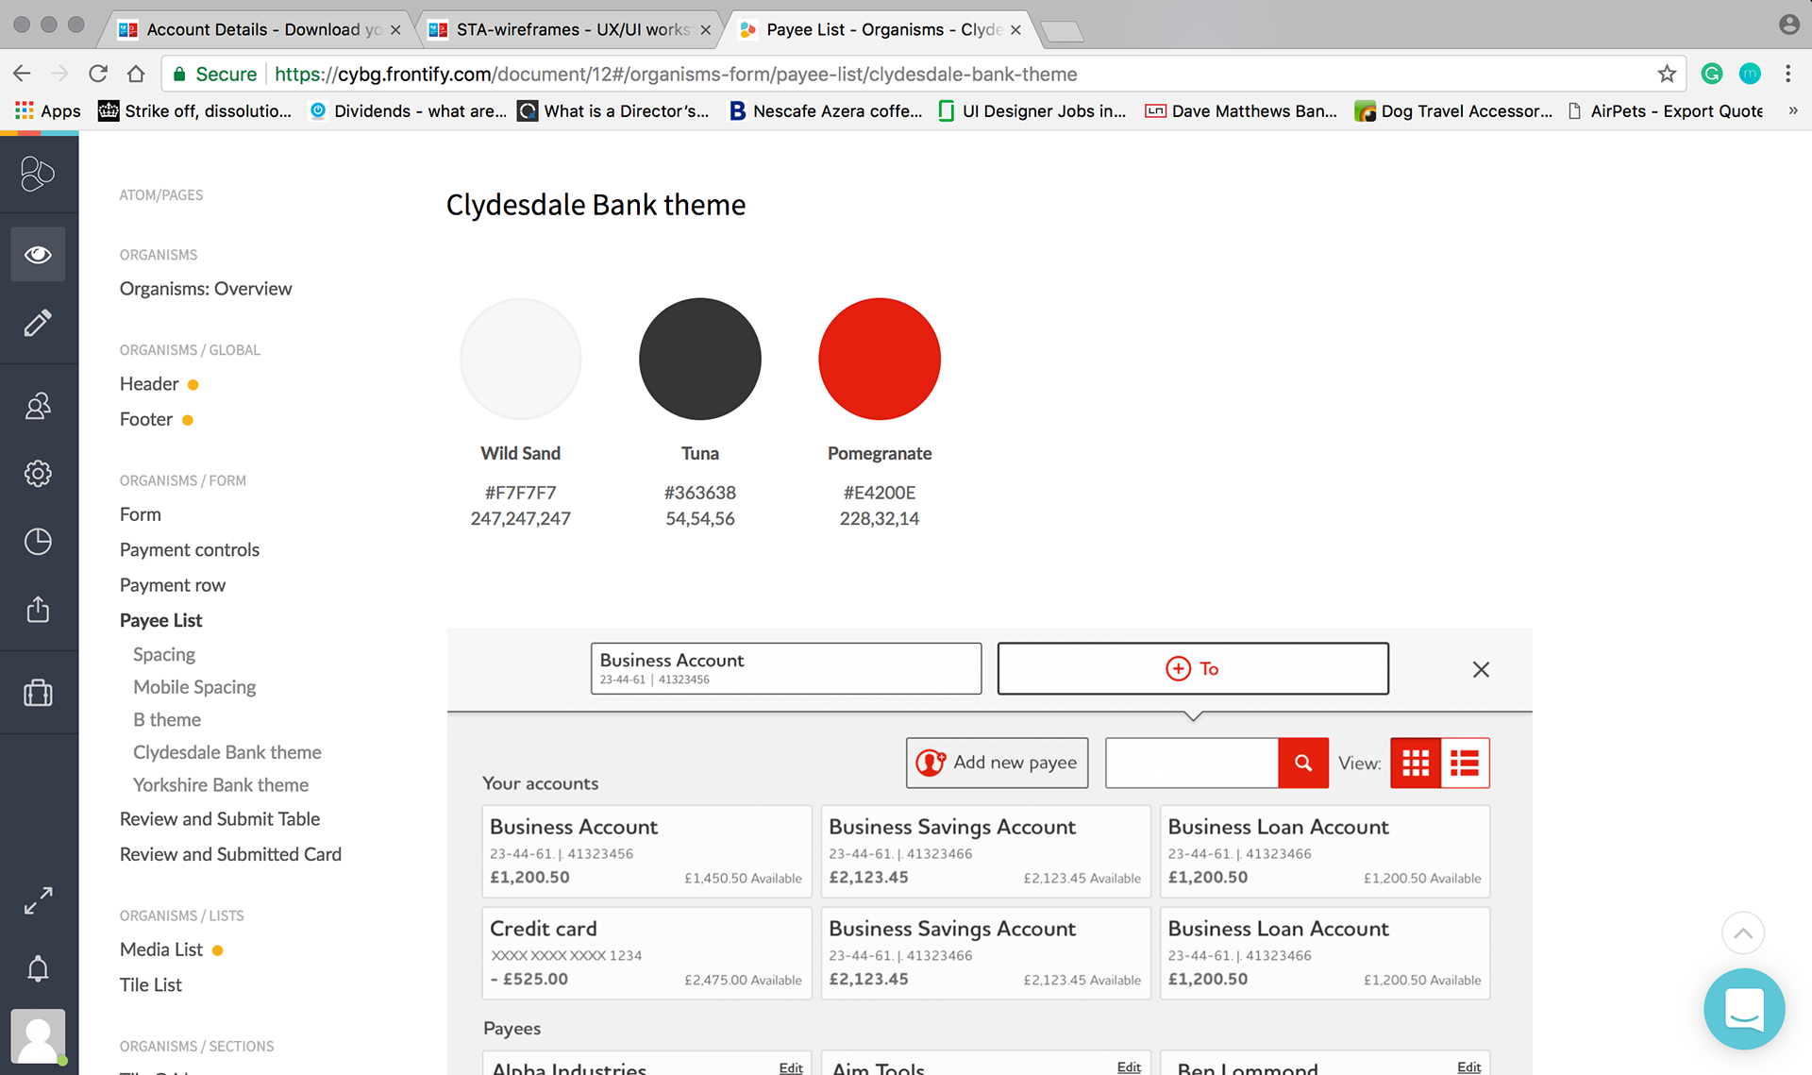Open AirPets - Export Quote bookmark
The width and height of the screenshot is (1812, 1075).
pyautogui.click(x=1665, y=110)
